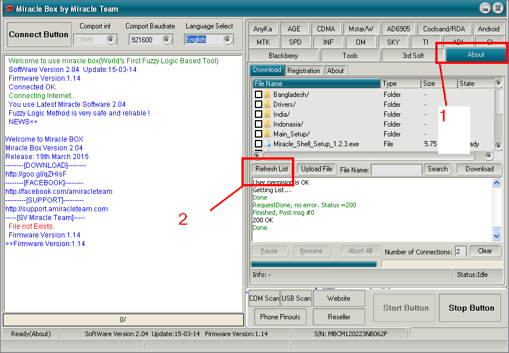Check the Main_Setup/ folder checkbox
Image resolution: width=509 pixels, height=353 pixels.
(258, 134)
